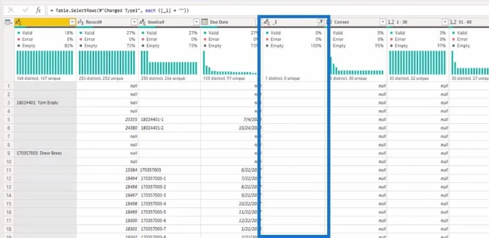
Task: Click the '1 distinct, 0 unique' label
Action: pos(282,79)
